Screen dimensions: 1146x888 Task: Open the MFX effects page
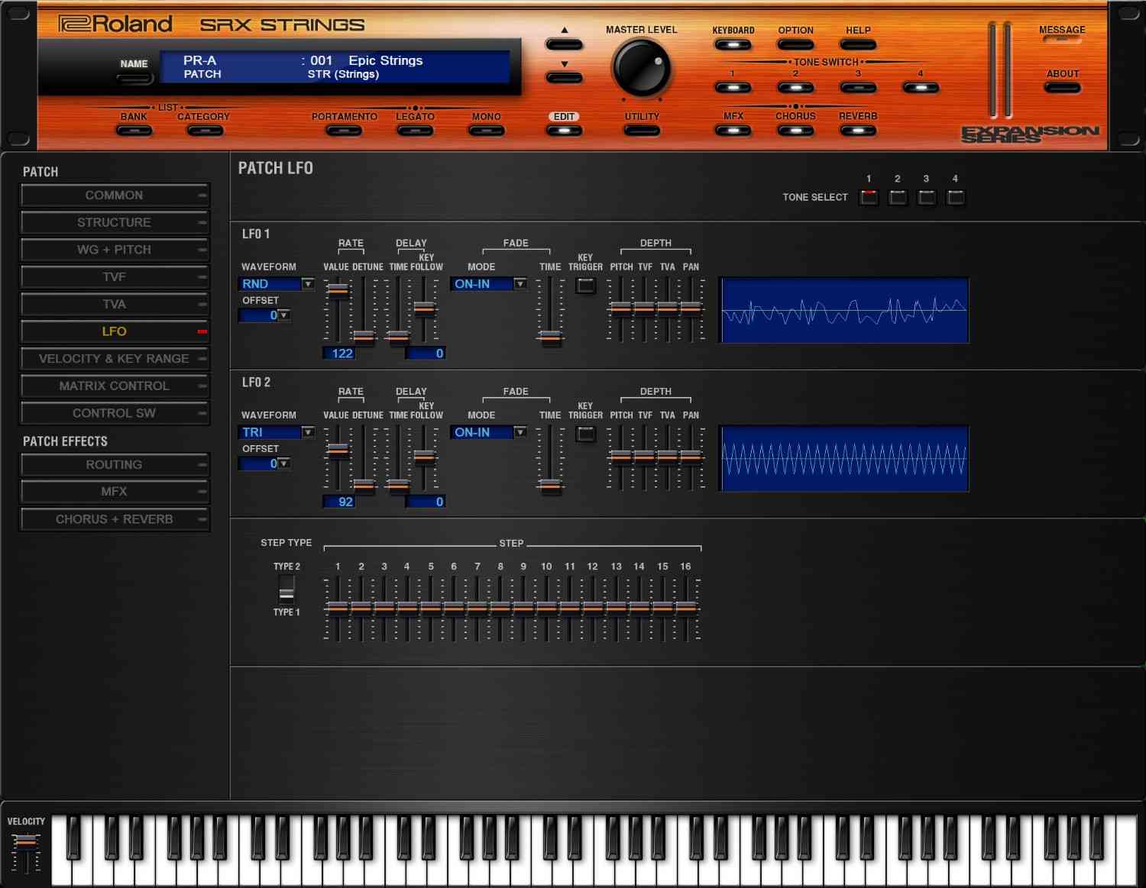pos(732,131)
